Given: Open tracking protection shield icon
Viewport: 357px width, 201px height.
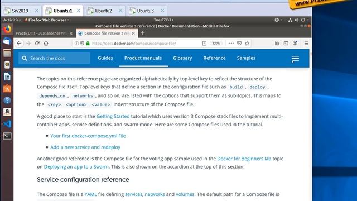Looking at the screenshot, I should coord(82,44).
